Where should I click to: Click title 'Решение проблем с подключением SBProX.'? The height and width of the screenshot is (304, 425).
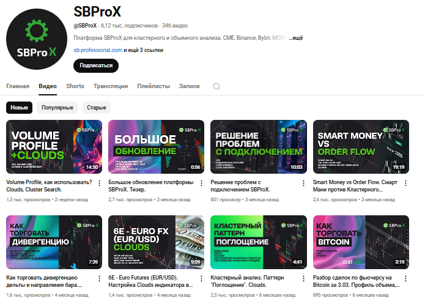[240, 186]
